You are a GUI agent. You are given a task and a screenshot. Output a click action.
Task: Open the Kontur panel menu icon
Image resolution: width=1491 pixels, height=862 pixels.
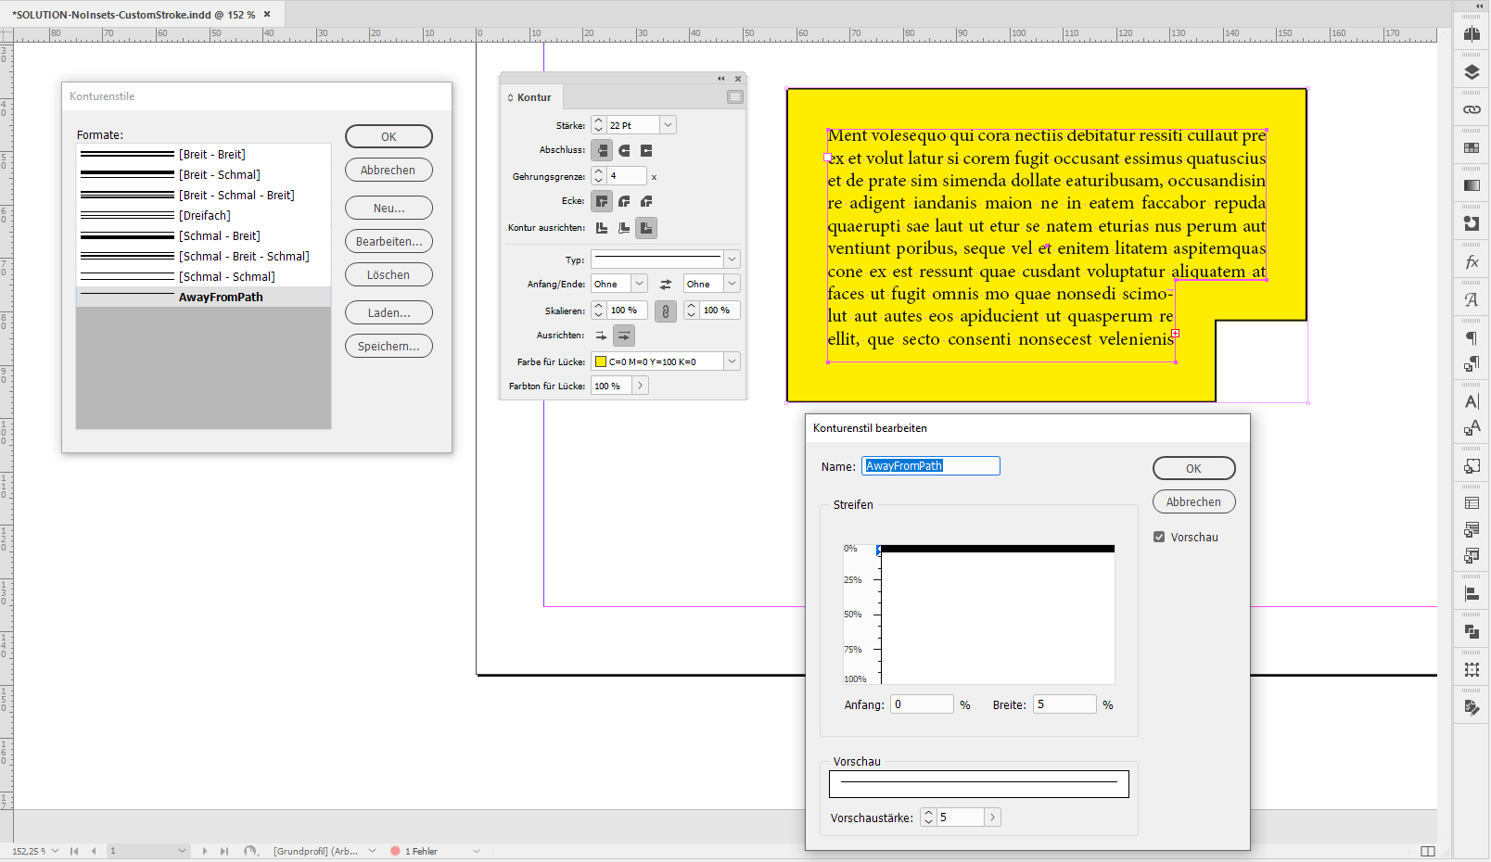pos(735,96)
